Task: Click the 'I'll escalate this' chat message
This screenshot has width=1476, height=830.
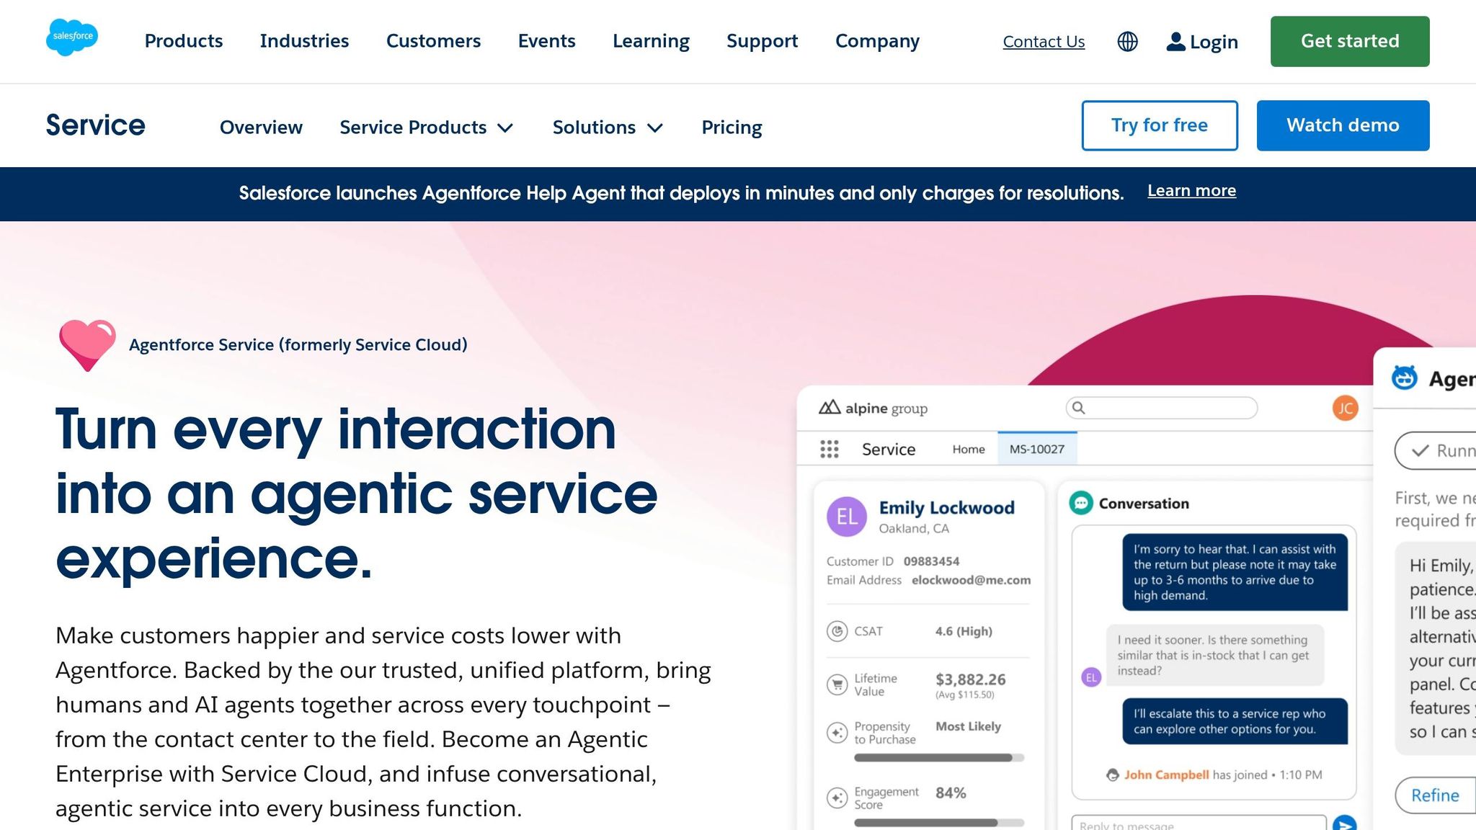Action: point(1235,721)
